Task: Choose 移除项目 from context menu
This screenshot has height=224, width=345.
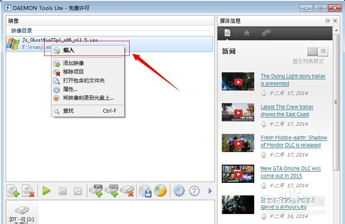Action: [88, 72]
